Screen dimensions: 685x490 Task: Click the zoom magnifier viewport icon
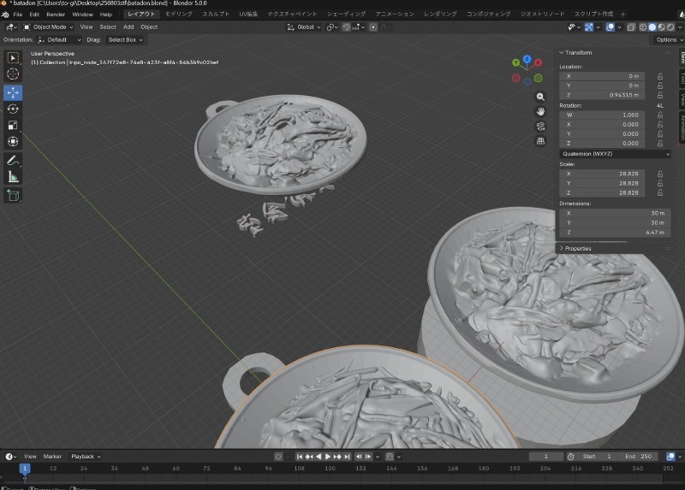(x=540, y=97)
